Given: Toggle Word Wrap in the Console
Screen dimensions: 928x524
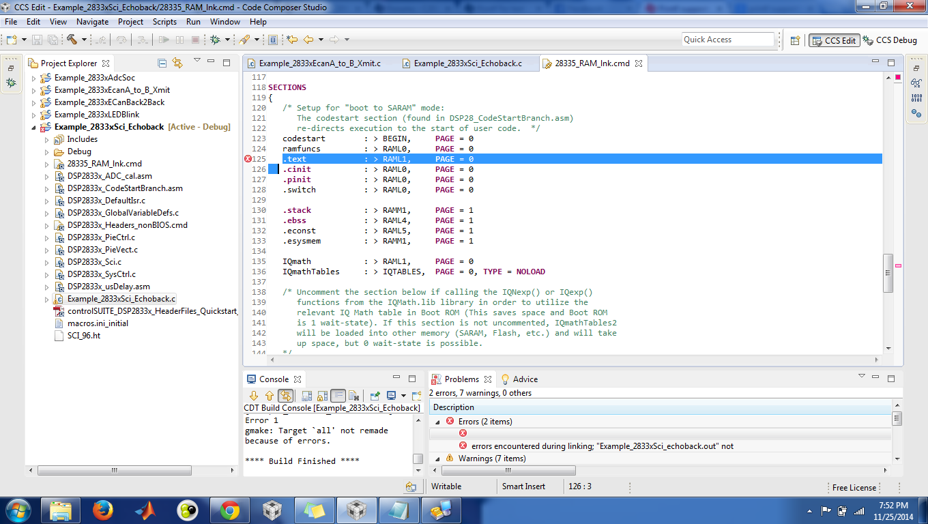Looking at the screenshot, I should (x=338, y=396).
